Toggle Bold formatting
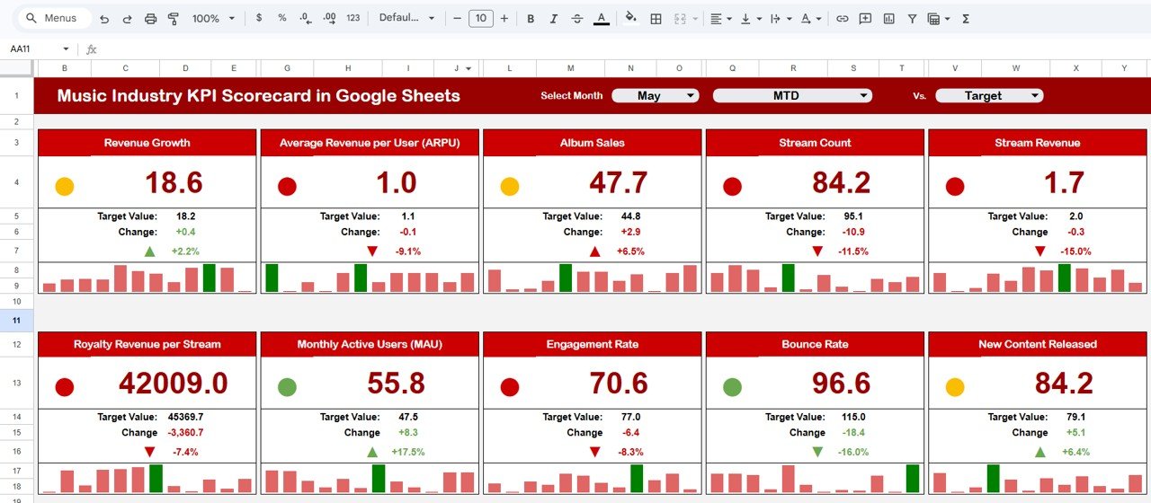Image resolution: width=1151 pixels, height=503 pixels. [531, 19]
